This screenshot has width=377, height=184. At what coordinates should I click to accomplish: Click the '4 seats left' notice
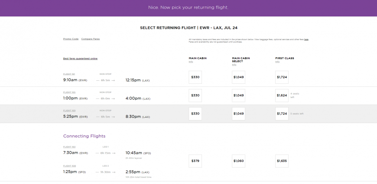coord(295,95)
